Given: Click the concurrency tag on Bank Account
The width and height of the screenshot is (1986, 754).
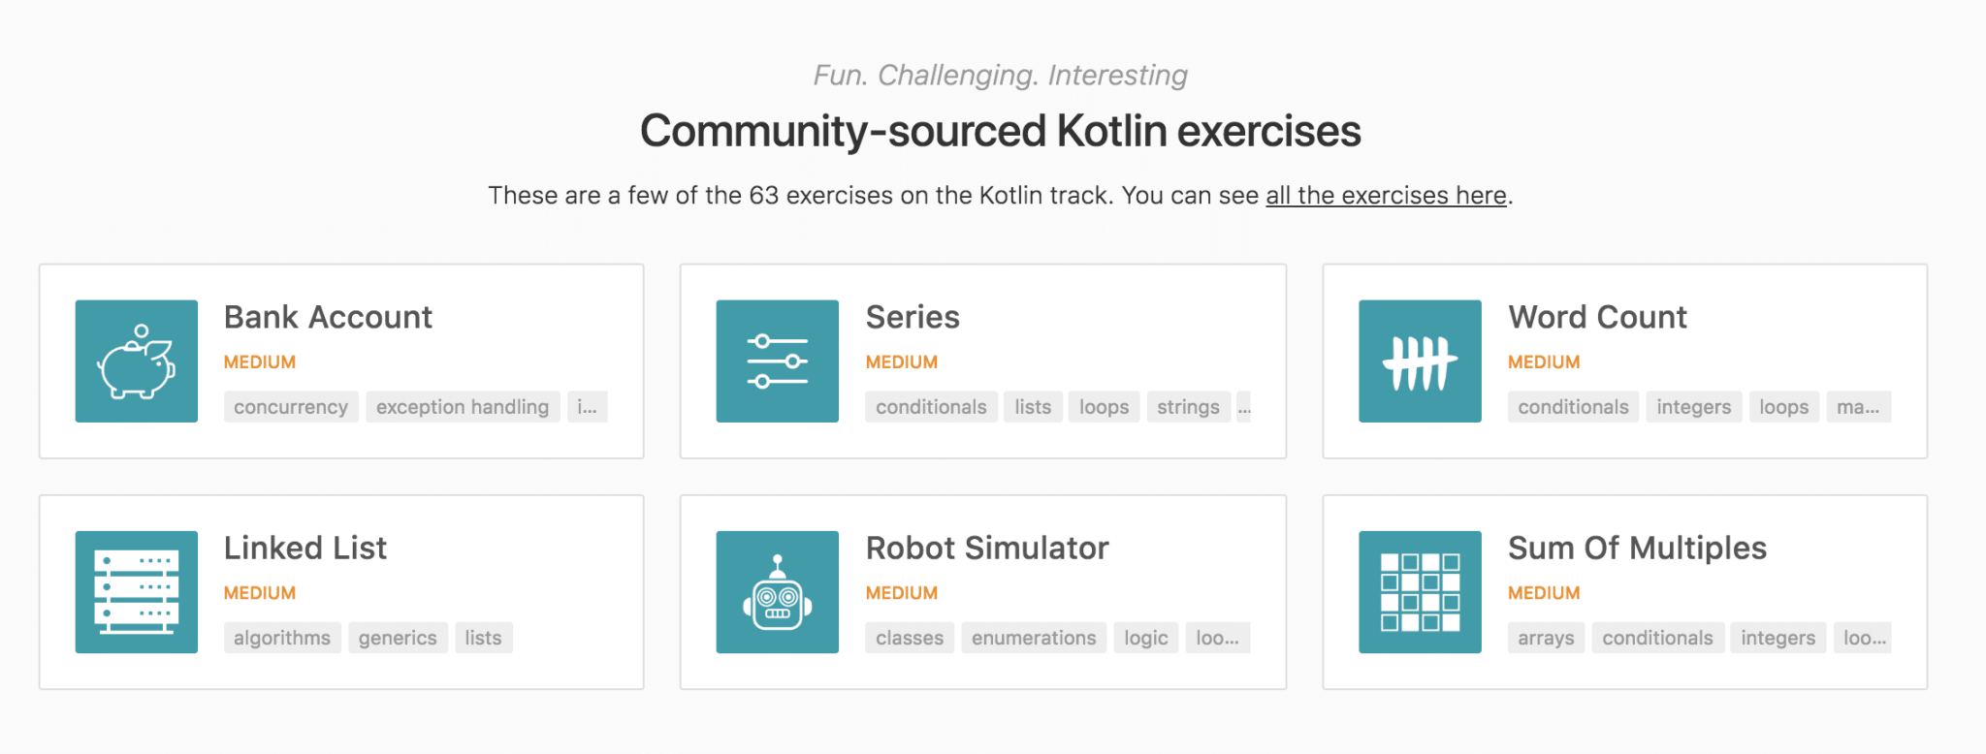Looking at the screenshot, I should tap(290, 406).
